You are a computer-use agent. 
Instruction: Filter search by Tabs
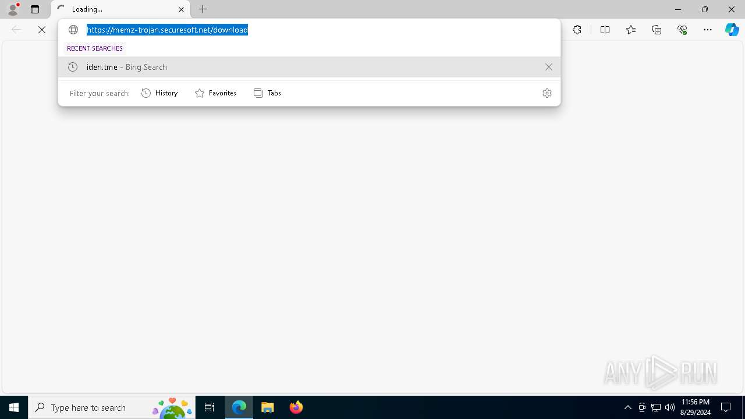[x=267, y=93]
